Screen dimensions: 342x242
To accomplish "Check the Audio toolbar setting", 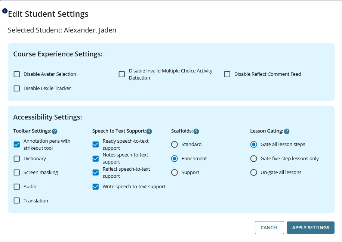I will [x=17, y=187].
